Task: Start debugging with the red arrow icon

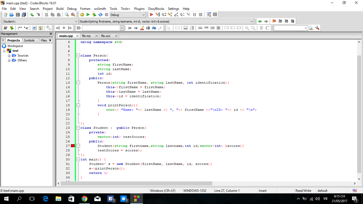Action: 151,15
